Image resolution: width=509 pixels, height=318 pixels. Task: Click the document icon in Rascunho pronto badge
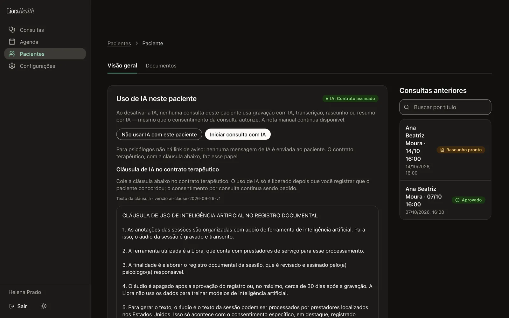(442, 150)
